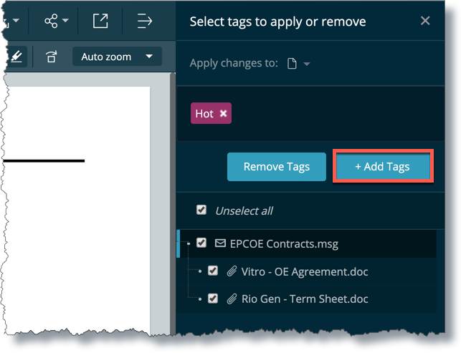This screenshot has height=353, width=461.
Task: Click the + Add Tags button
Action: [x=383, y=167]
